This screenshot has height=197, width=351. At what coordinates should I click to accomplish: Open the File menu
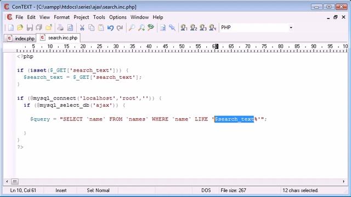[x=19, y=17]
